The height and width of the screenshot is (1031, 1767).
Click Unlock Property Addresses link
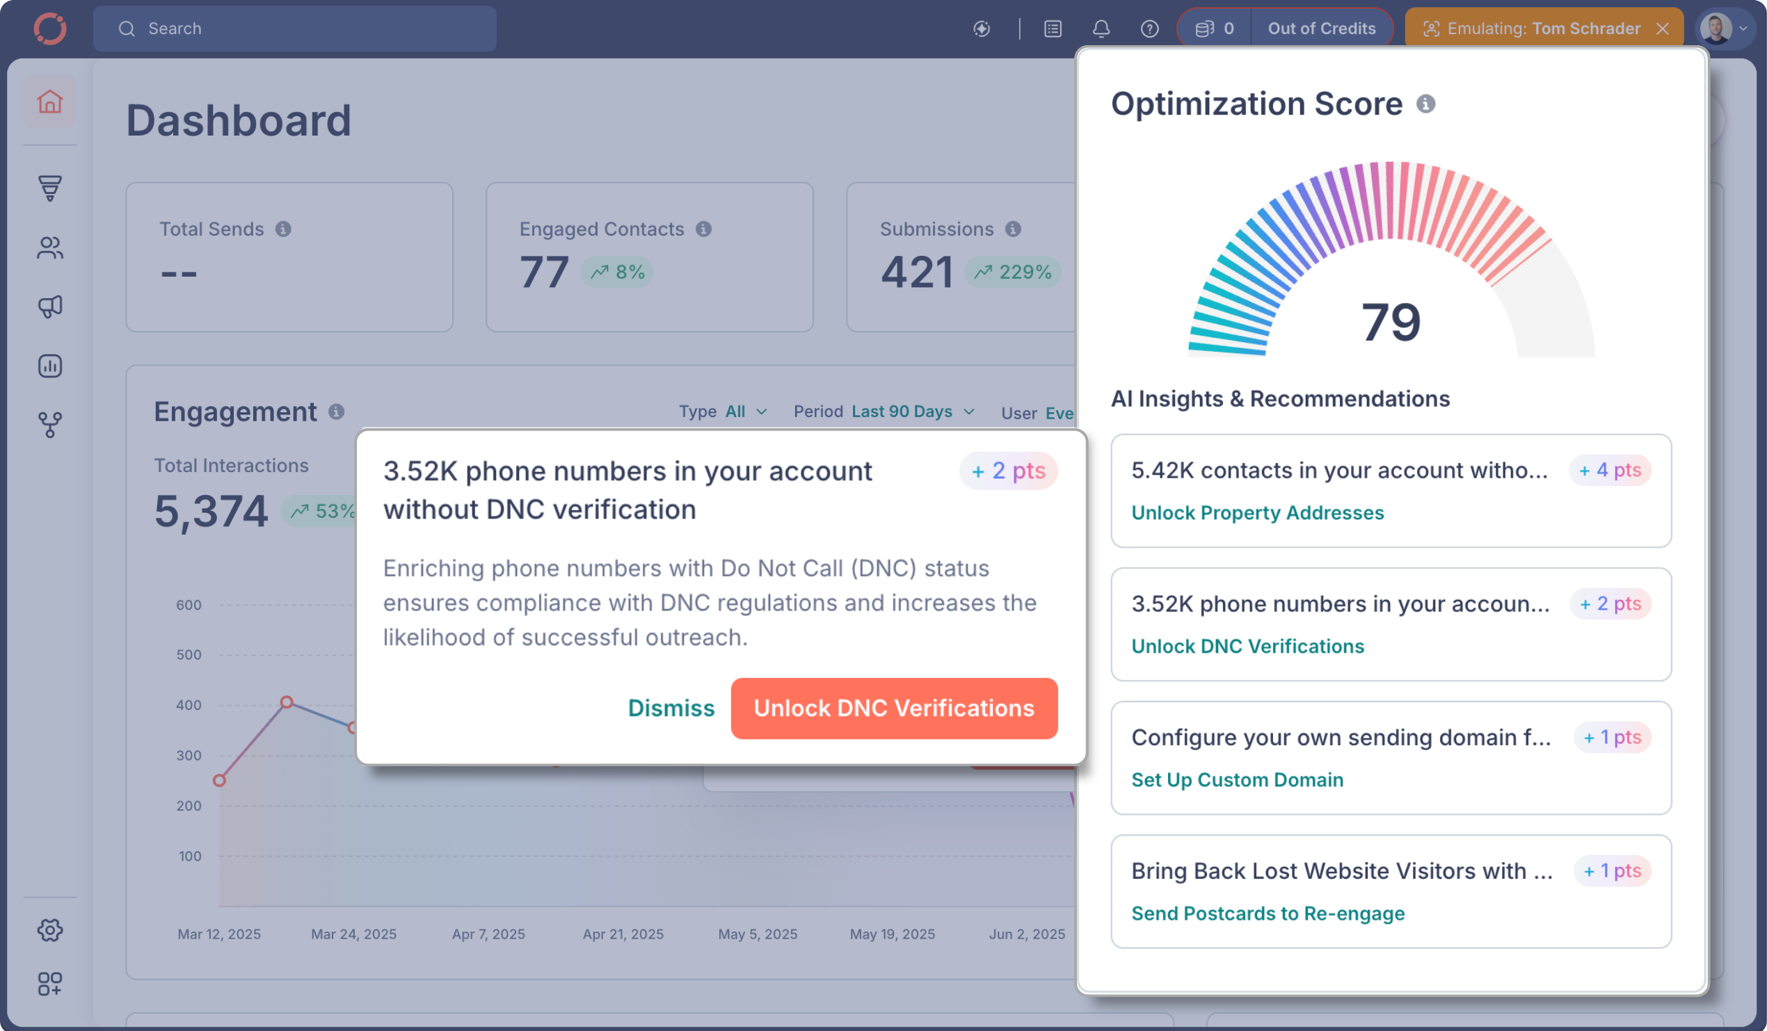[x=1257, y=512]
